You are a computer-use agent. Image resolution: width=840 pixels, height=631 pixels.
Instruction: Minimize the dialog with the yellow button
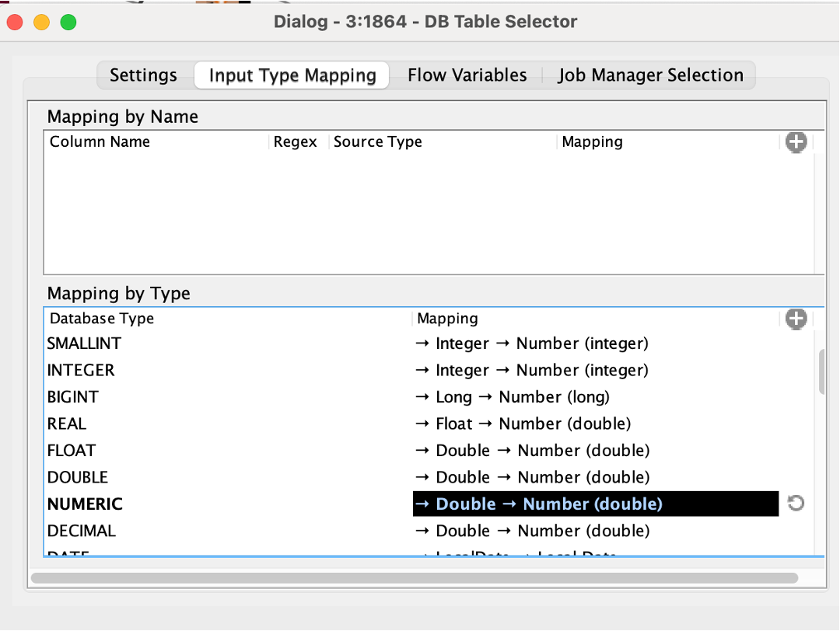tap(41, 23)
